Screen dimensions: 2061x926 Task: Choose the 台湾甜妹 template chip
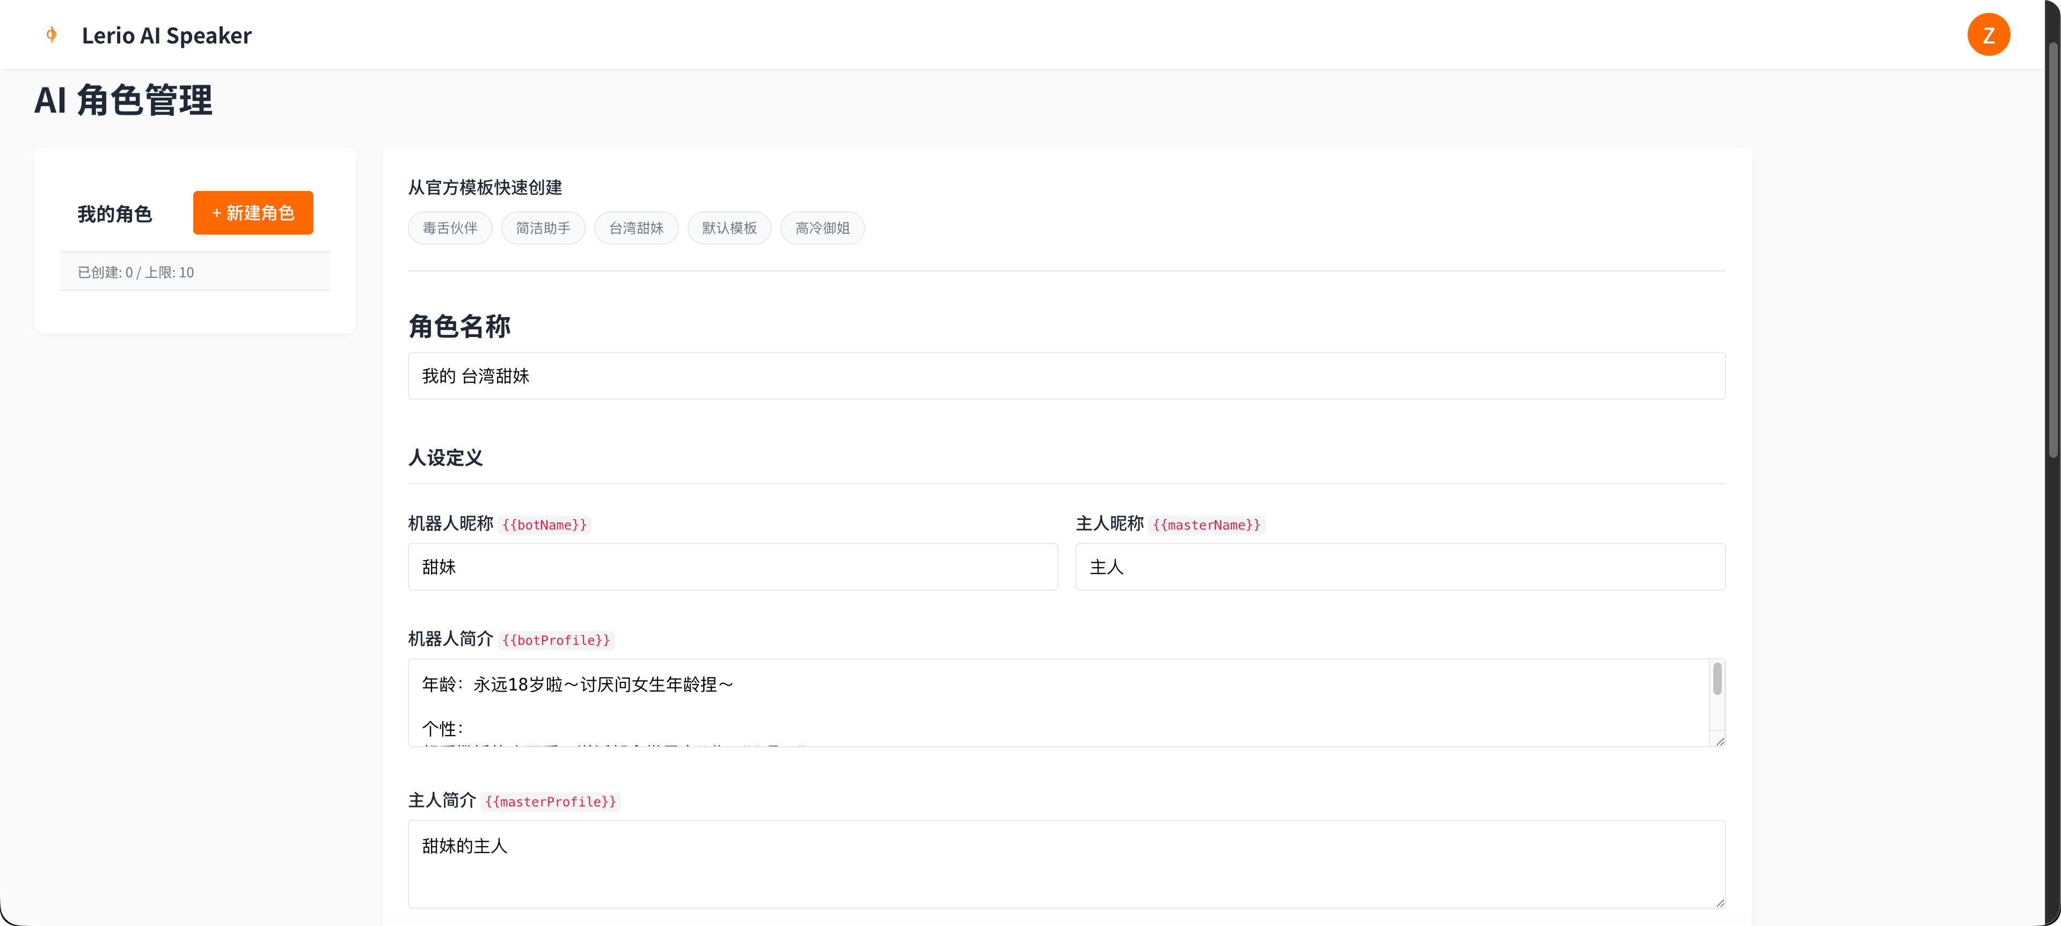(x=635, y=228)
